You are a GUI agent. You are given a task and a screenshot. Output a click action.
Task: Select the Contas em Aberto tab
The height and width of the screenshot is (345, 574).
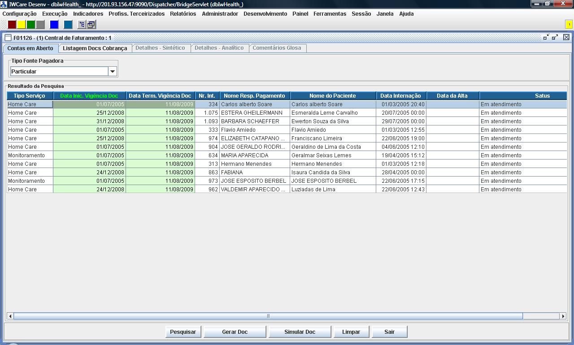tap(30, 48)
